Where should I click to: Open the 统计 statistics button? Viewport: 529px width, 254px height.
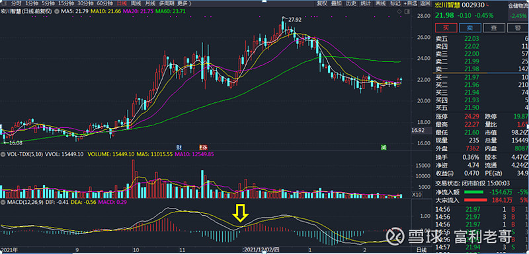click(x=366, y=3)
